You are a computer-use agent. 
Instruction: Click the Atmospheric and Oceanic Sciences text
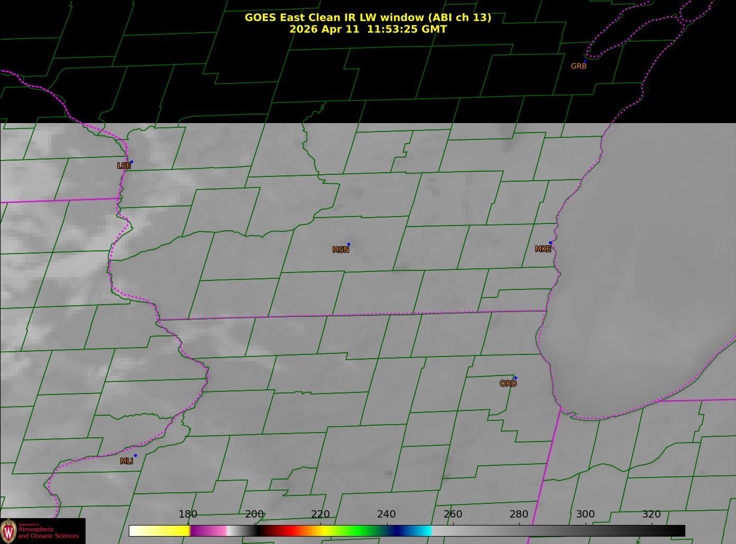tap(49, 532)
